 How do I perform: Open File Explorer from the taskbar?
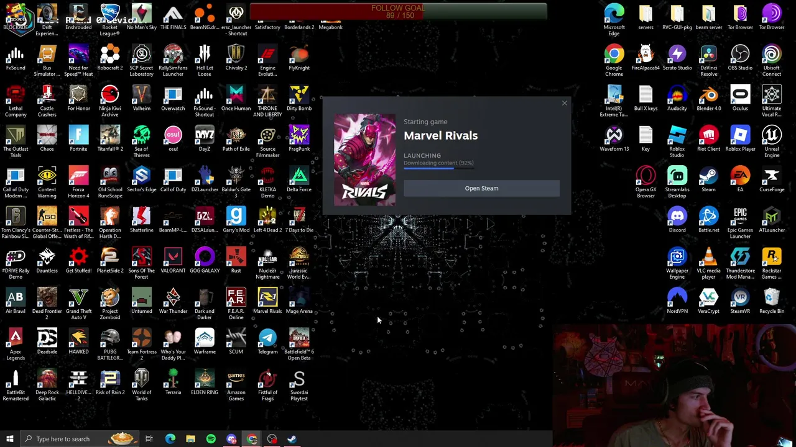click(x=190, y=439)
